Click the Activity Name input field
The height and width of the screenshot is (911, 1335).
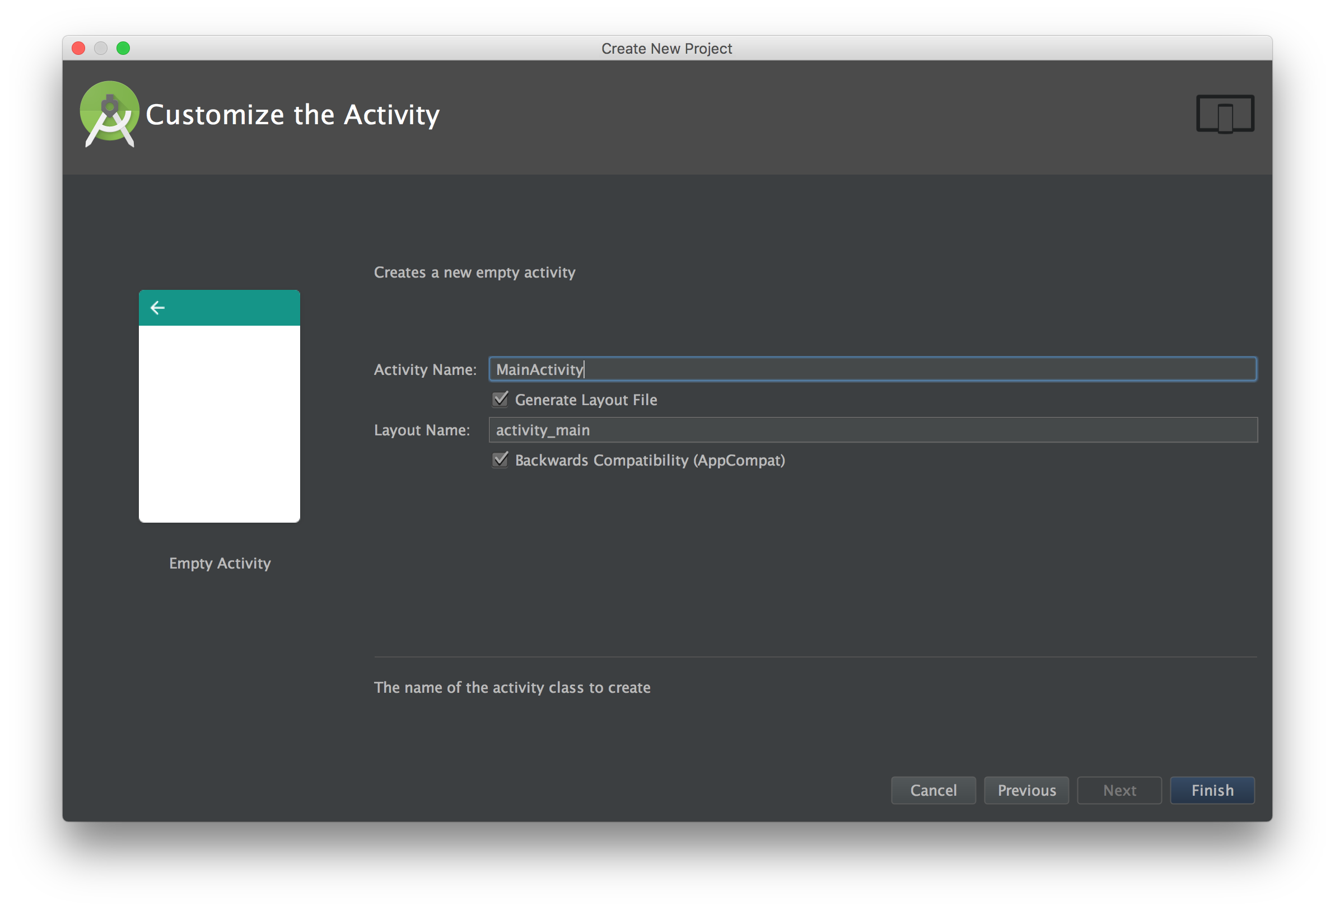(x=872, y=368)
